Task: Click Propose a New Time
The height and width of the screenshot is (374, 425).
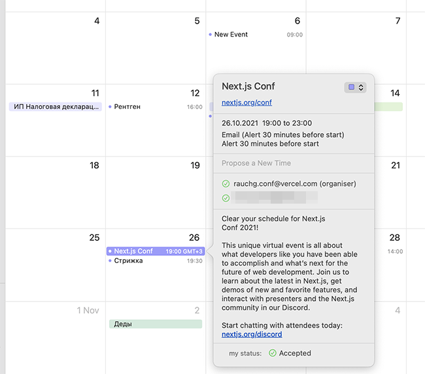Action: pyautogui.click(x=256, y=163)
